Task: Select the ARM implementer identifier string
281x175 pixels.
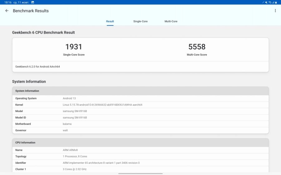Action: click(x=101, y=163)
